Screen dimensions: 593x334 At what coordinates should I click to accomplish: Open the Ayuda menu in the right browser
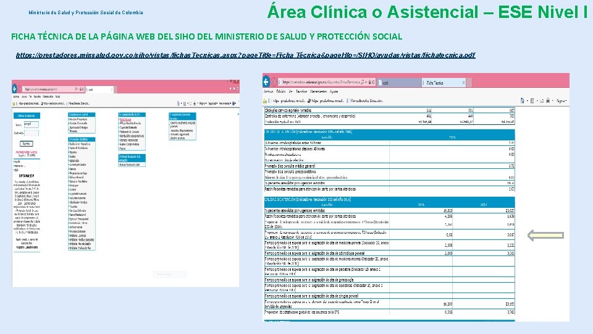(334, 92)
